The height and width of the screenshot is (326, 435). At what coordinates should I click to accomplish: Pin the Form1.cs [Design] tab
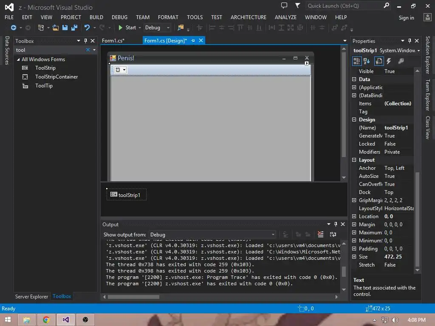(x=193, y=41)
